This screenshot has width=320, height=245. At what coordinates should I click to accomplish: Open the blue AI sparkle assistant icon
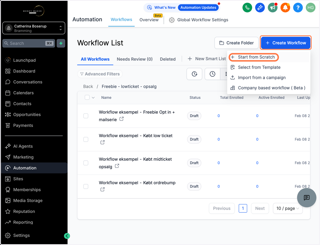point(260,8)
